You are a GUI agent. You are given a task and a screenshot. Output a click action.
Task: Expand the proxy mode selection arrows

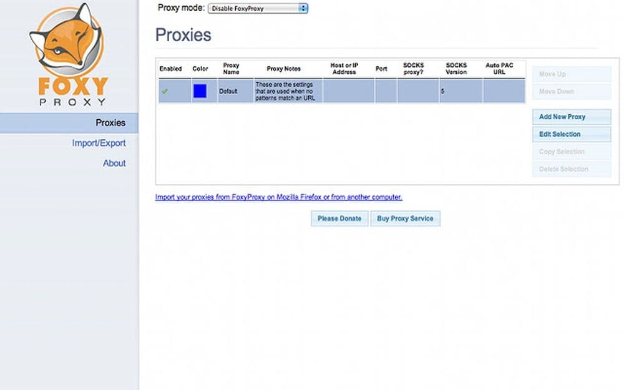click(x=302, y=8)
